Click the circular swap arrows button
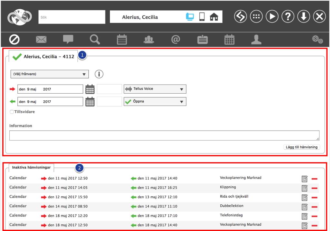Image resolution: width=330 pixels, height=231 pixels. pyautogui.click(x=240, y=16)
